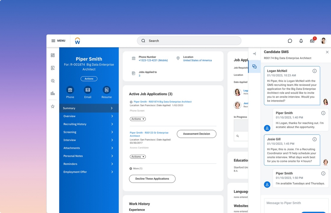331x213 pixels.
Task: Click Decline These Applications button
Action: click(x=152, y=179)
